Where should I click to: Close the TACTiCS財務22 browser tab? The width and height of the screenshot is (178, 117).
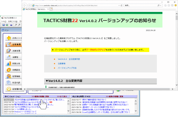(48, 9)
